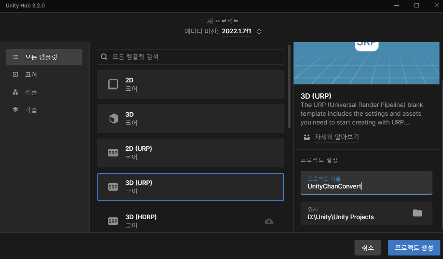443x259 pixels.
Task: Click the SRP icon of 3D (HDRP)
Action: [113, 221]
